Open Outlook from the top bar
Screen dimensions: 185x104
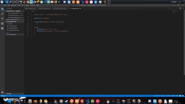click(35, 2)
